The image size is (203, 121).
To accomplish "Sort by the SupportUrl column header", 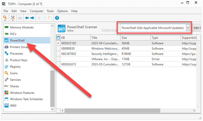I will pos(189,38).
